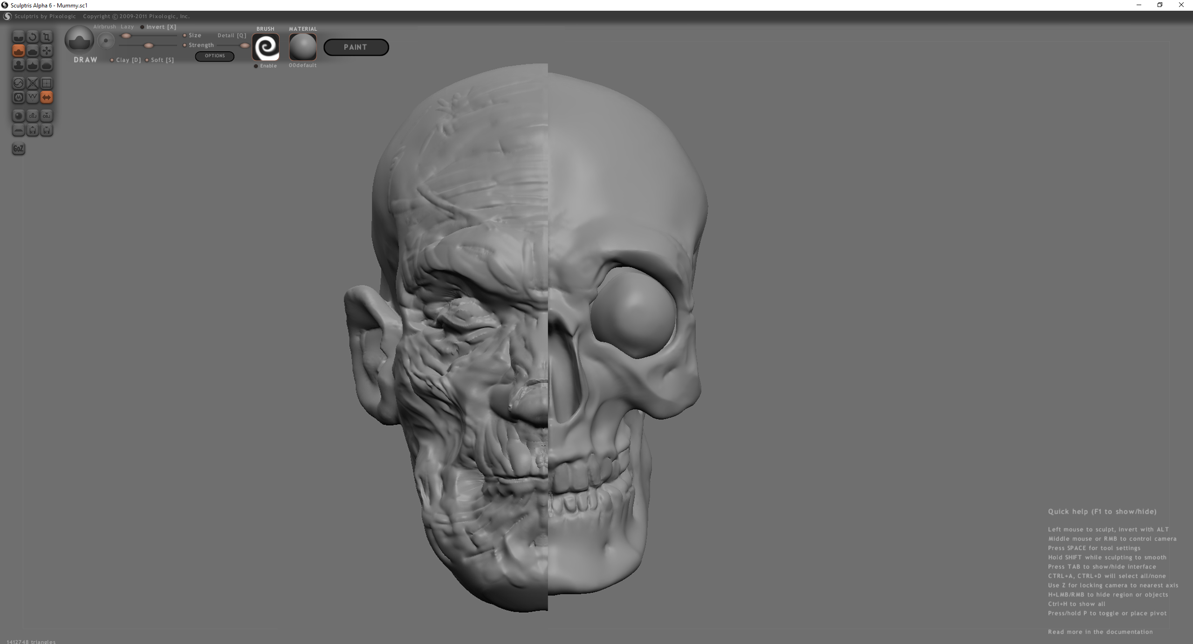Click the Reduce Selected crossed icon
Screen dimensions: 1193x644
[33, 83]
